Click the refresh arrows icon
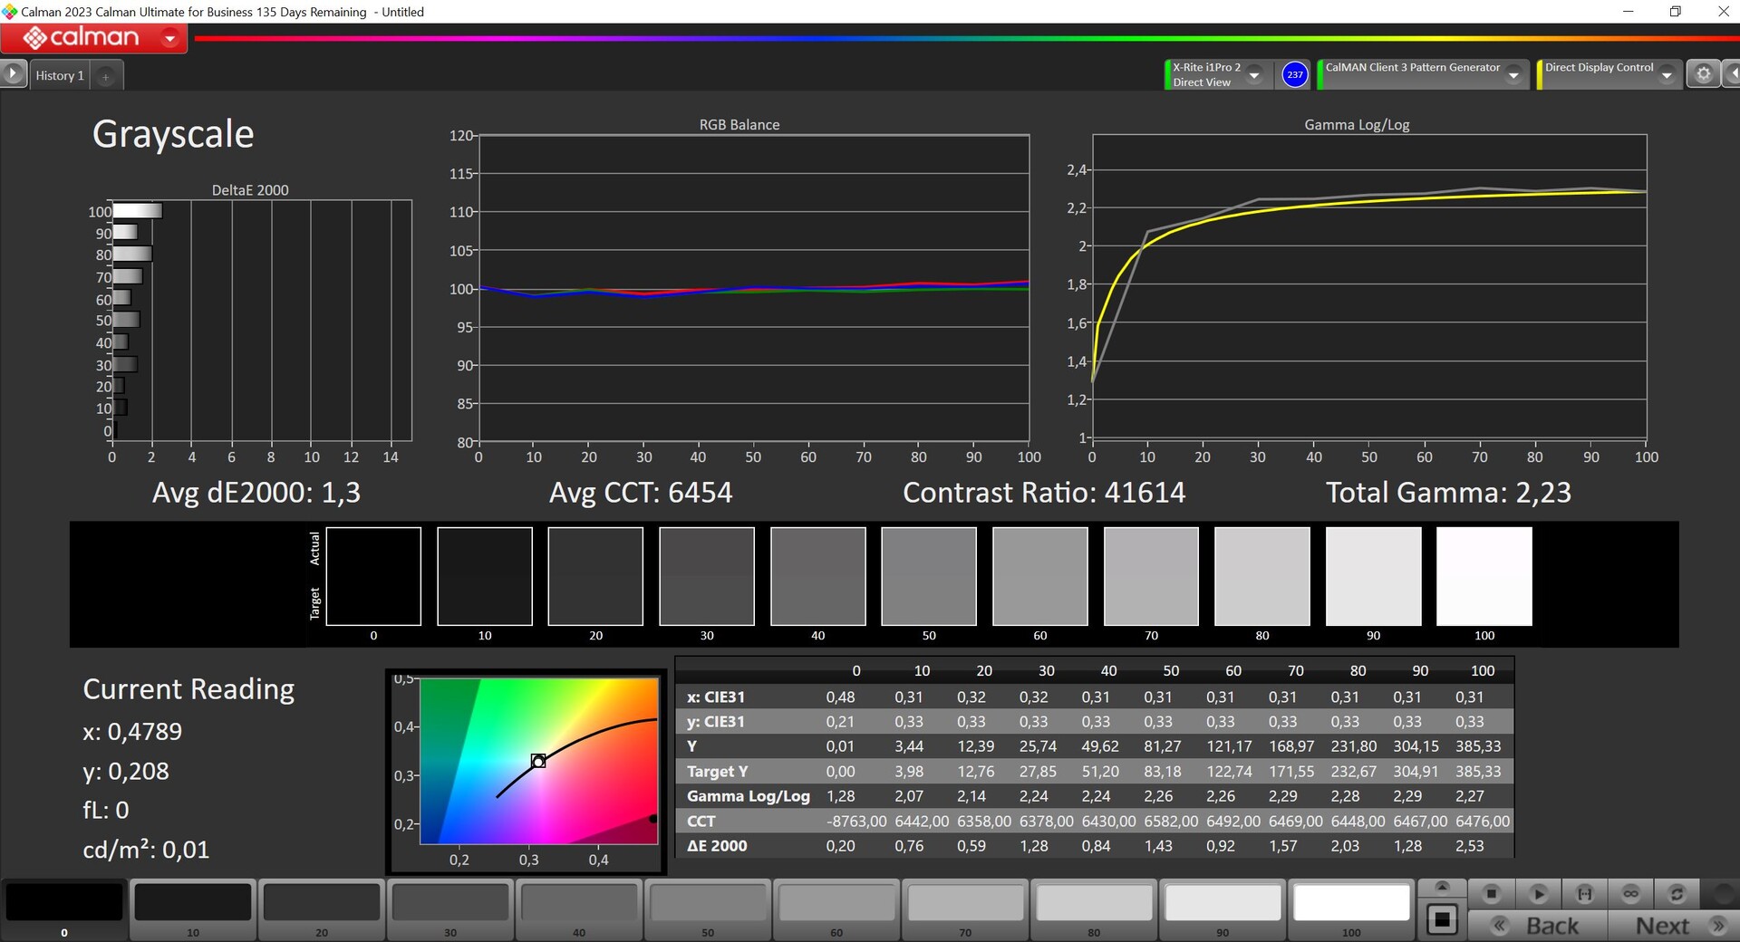Screen dimensions: 1740x942 click(x=1677, y=894)
